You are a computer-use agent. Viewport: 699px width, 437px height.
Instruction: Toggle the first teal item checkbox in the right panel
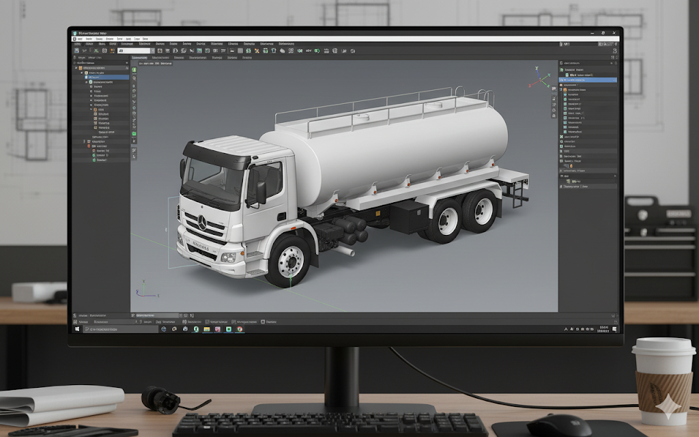565,95
